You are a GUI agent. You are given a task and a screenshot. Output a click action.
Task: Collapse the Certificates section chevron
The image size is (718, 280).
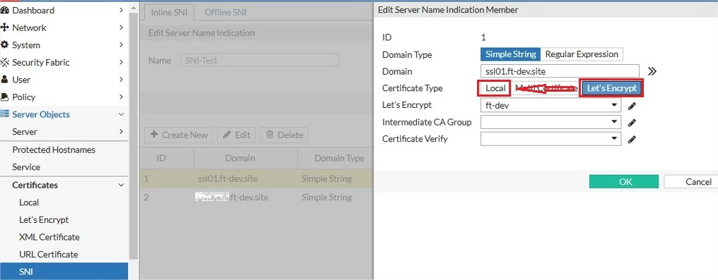click(x=121, y=185)
